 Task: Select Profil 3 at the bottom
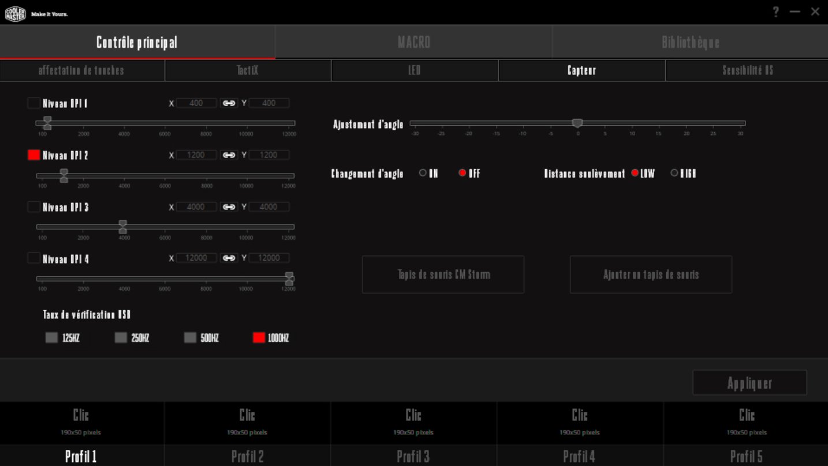coord(413,456)
